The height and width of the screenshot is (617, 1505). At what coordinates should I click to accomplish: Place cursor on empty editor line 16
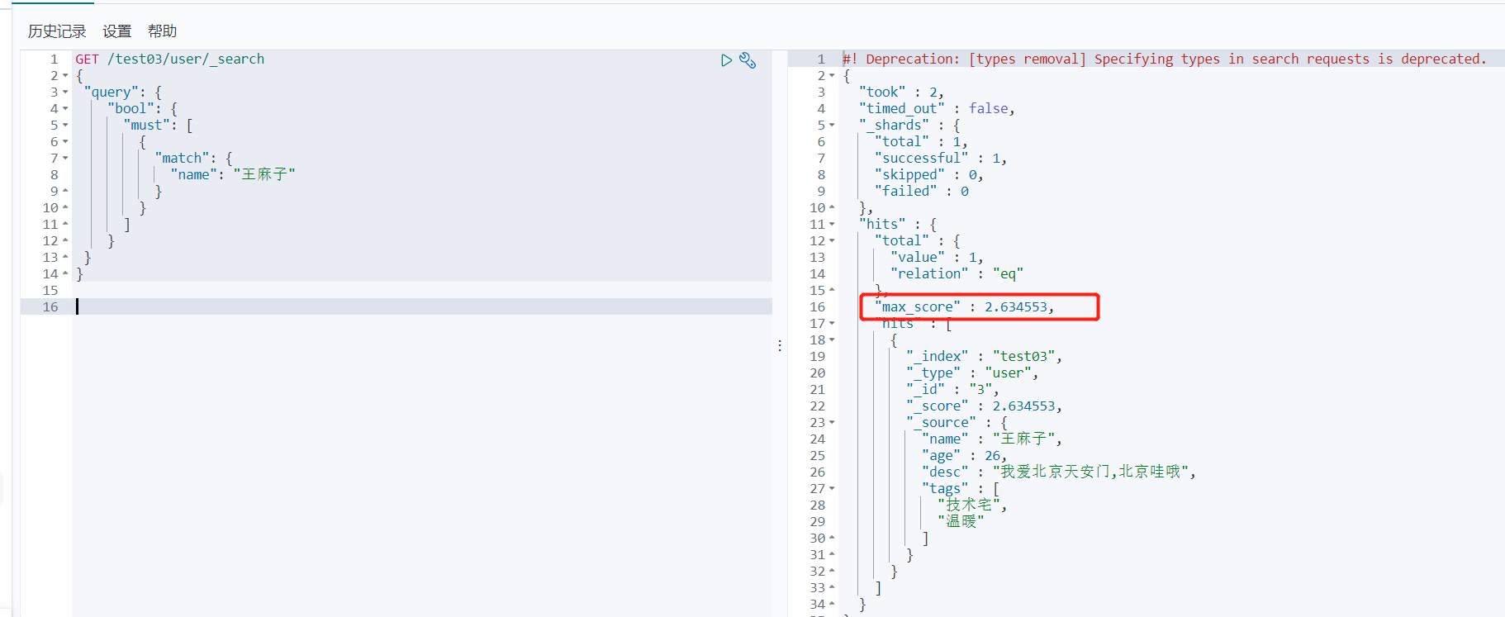(421, 306)
